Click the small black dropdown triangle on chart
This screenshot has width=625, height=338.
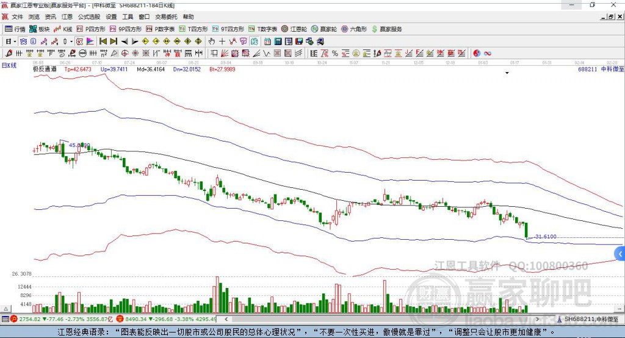coord(507,73)
